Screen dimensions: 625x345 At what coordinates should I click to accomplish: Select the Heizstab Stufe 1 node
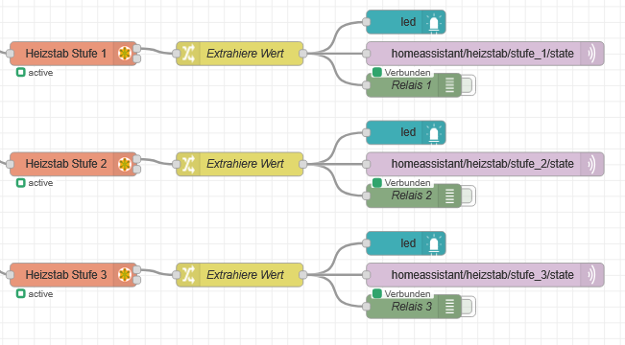tap(73, 54)
